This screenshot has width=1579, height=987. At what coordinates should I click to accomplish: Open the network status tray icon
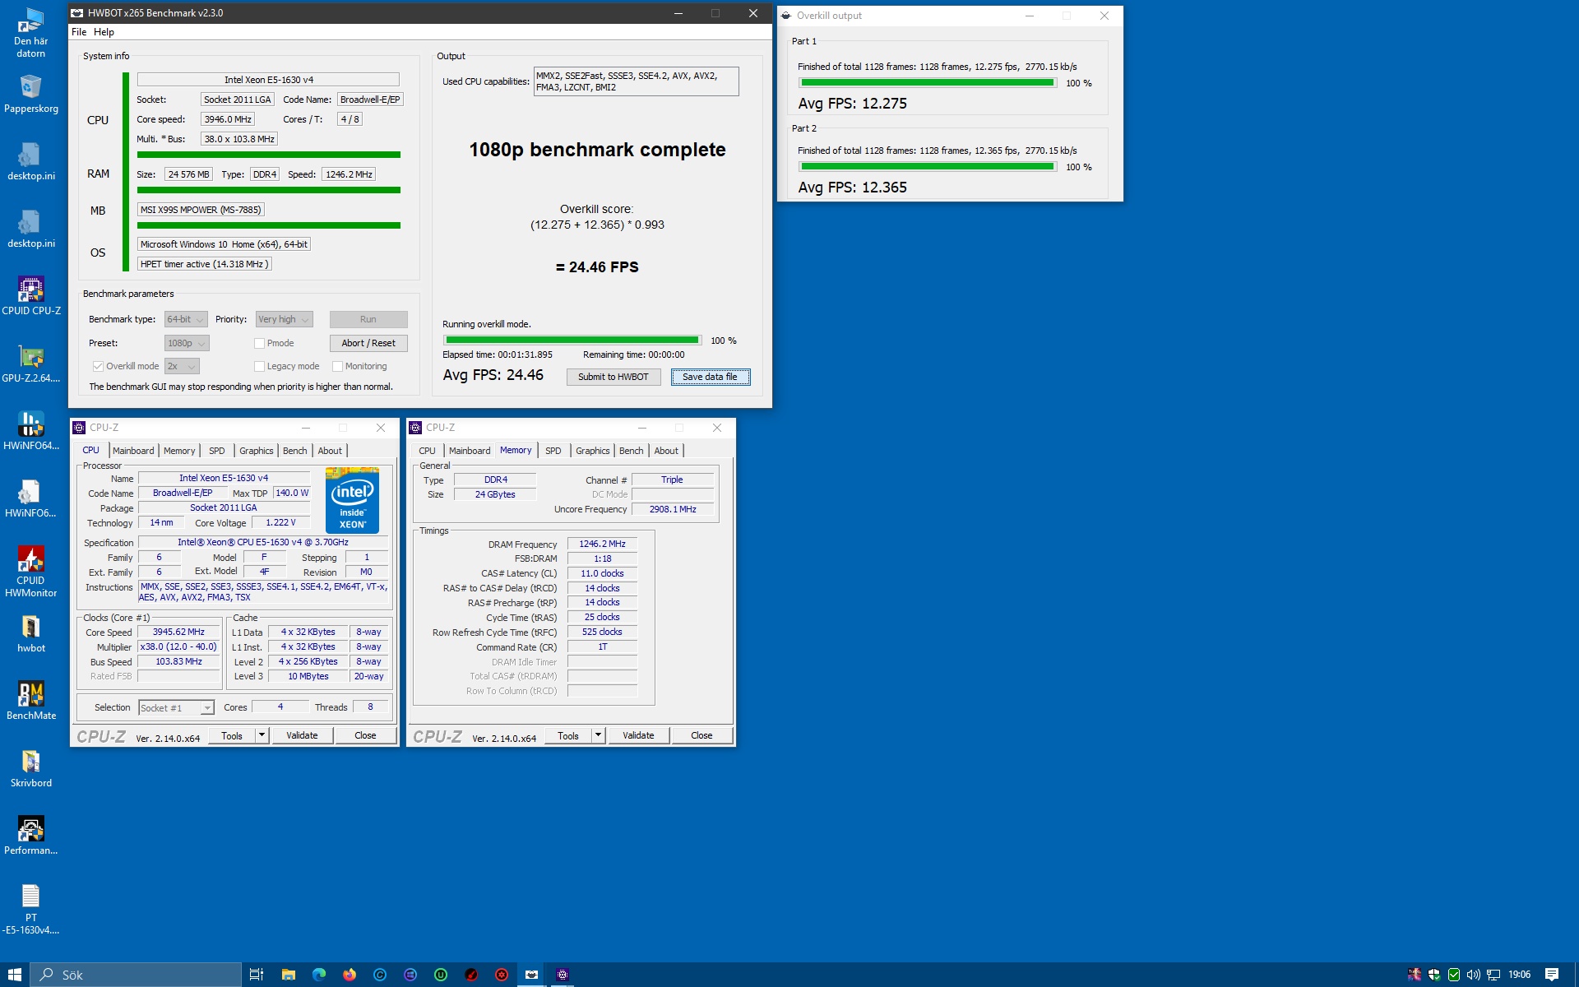pyautogui.click(x=1493, y=975)
